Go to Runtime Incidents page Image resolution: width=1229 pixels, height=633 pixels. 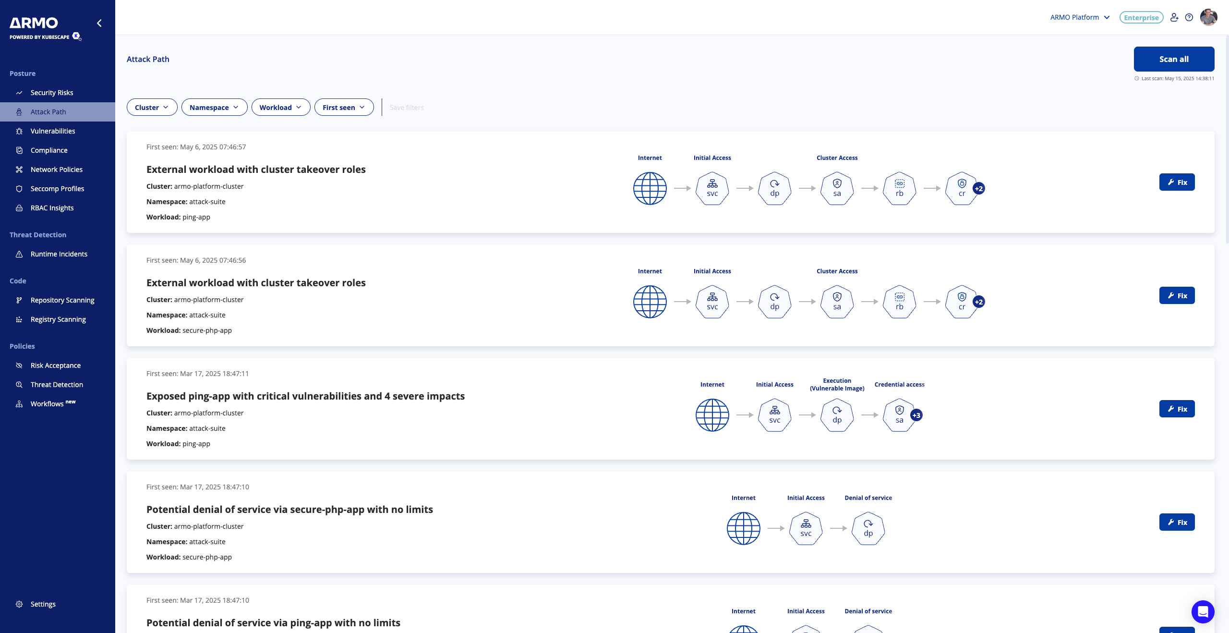(x=59, y=254)
